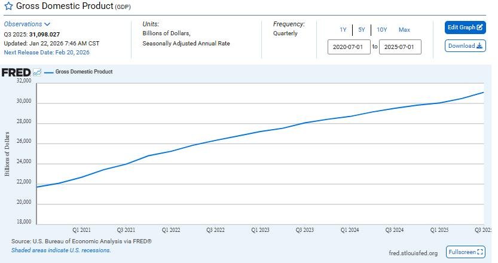Click the star icon to favorite GDP series
The width and height of the screenshot is (498, 263).
tap(8, 7)
